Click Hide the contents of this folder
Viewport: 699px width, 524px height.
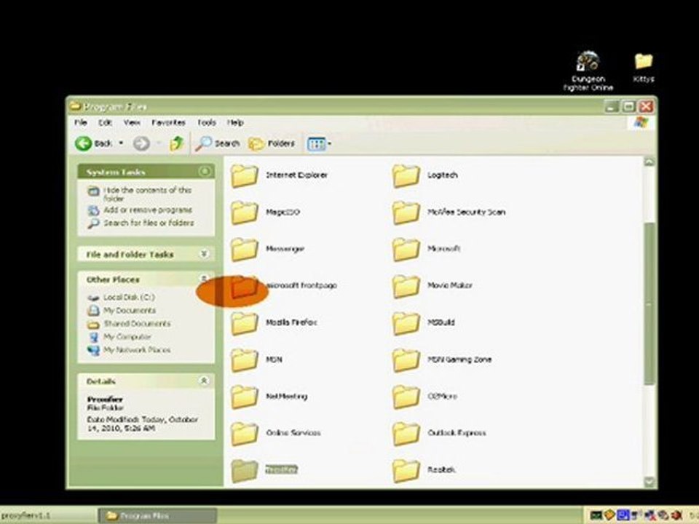click(147, 194)
